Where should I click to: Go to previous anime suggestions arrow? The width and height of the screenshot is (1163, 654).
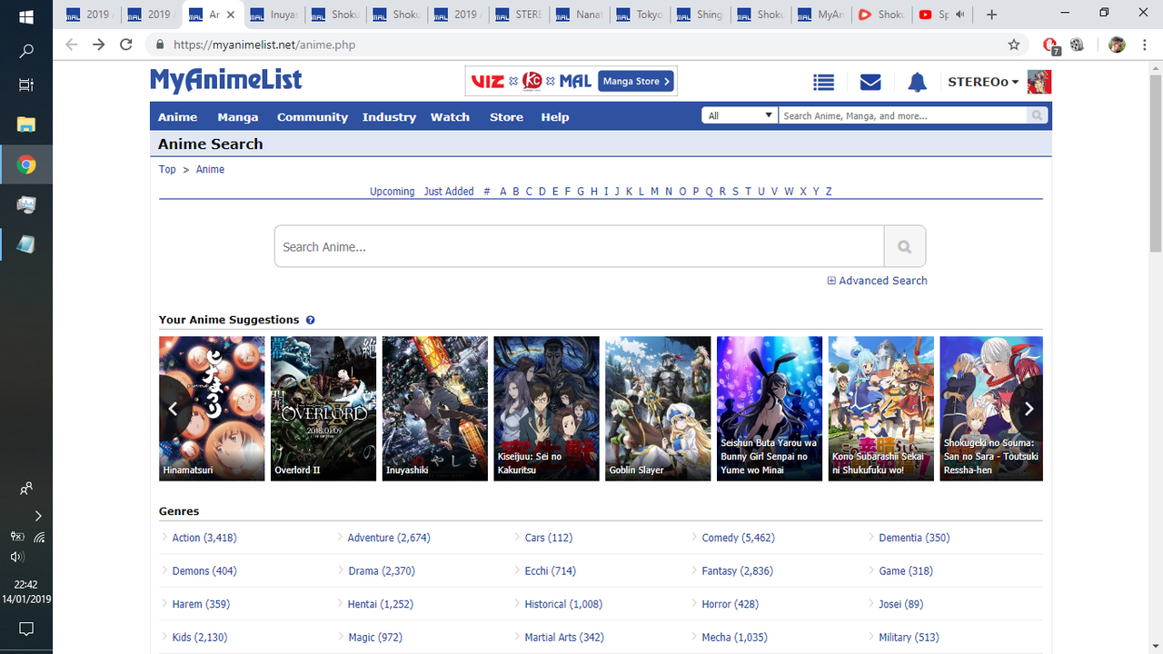(x=173, y=409)
